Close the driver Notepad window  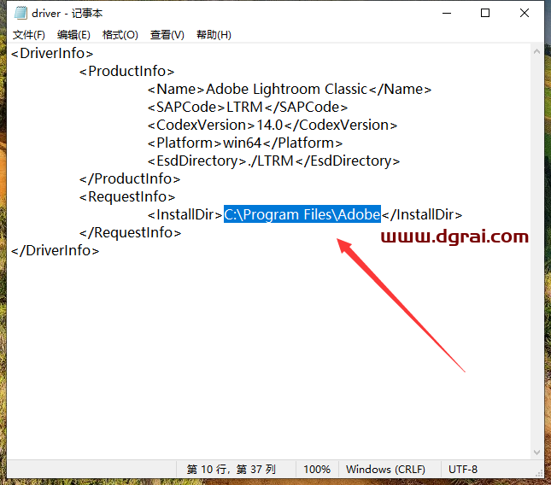click(525, 13)
